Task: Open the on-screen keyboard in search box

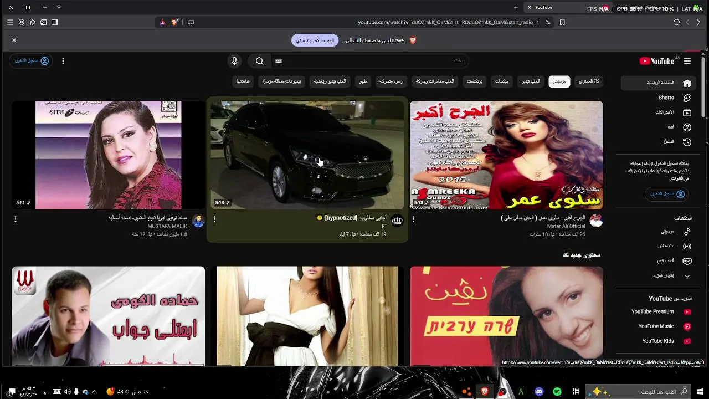Action: [x=279, y=61]
